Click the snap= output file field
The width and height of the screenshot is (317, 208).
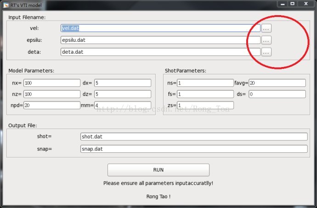(x=194, y=149)
